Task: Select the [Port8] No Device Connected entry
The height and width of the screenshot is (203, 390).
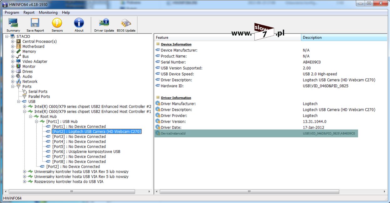Action: pyautogui.click(x=79, y=161)
